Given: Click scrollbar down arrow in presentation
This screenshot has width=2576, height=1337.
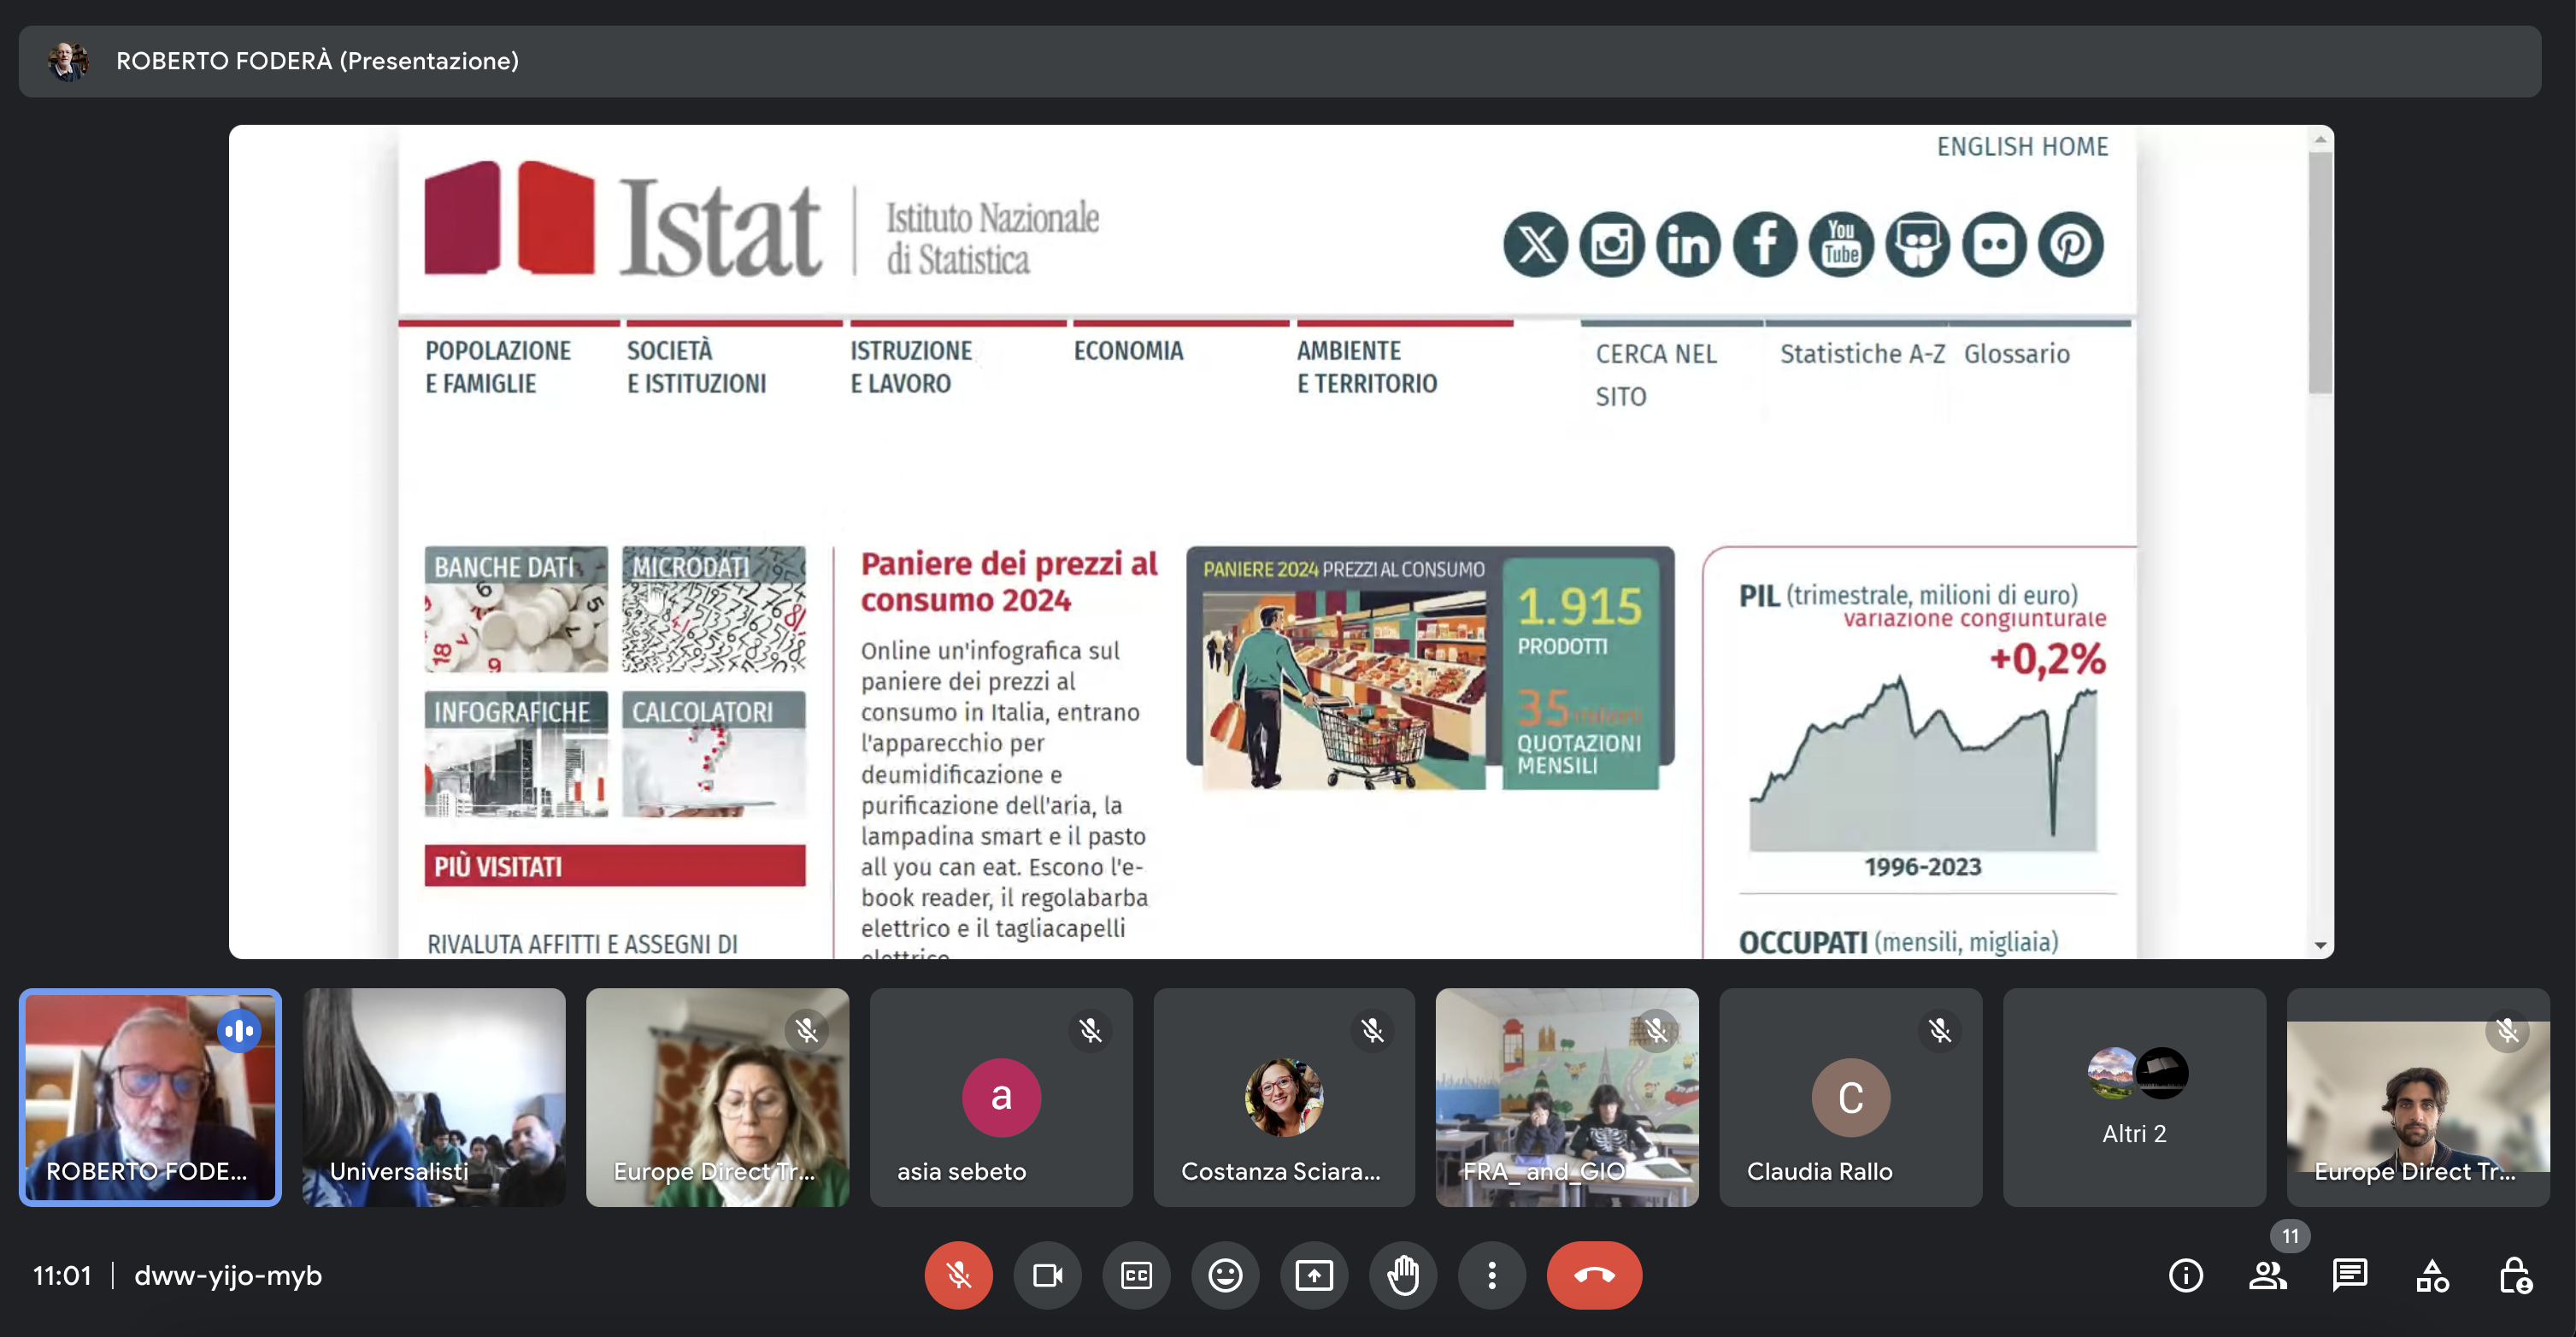Looking at the screenshot, I should (x=2320, y=945).
